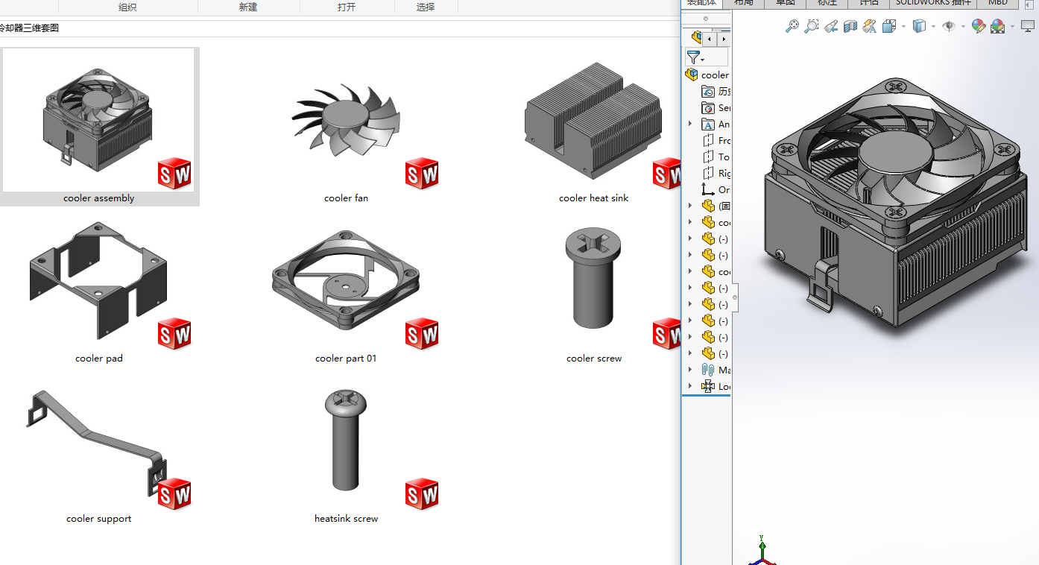Click the Apply Scene icon
1039x565 pixels.
pos(997,27)
